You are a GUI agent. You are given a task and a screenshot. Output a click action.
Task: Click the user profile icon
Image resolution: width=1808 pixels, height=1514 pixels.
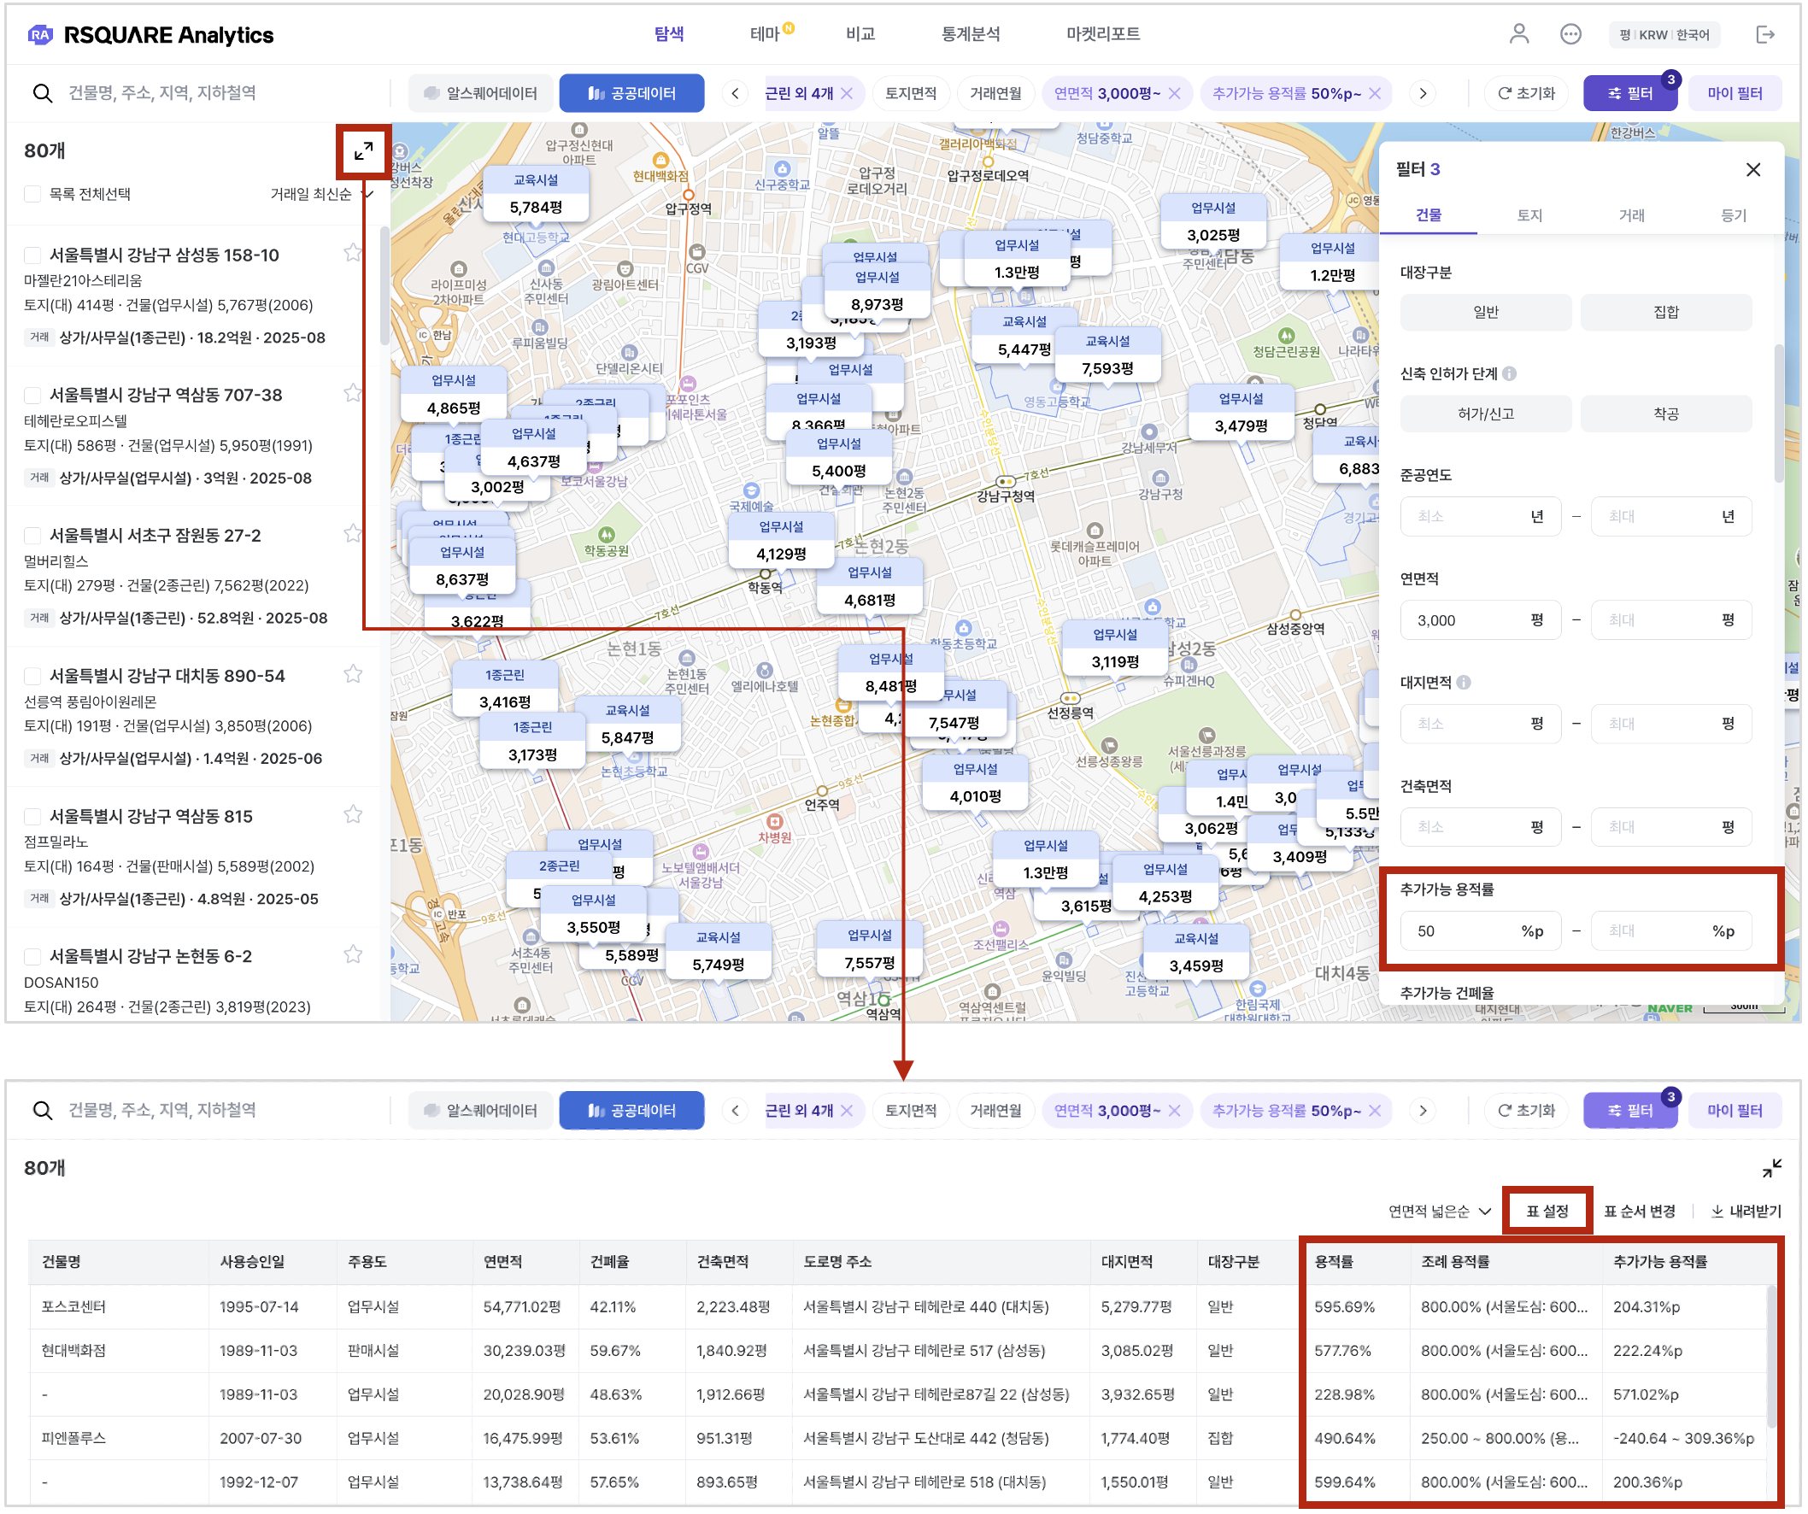click(1521, 33)
